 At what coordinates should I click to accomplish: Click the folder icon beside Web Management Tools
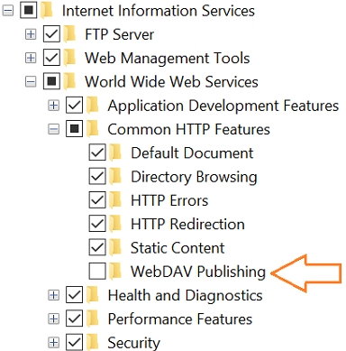[70, 57]
